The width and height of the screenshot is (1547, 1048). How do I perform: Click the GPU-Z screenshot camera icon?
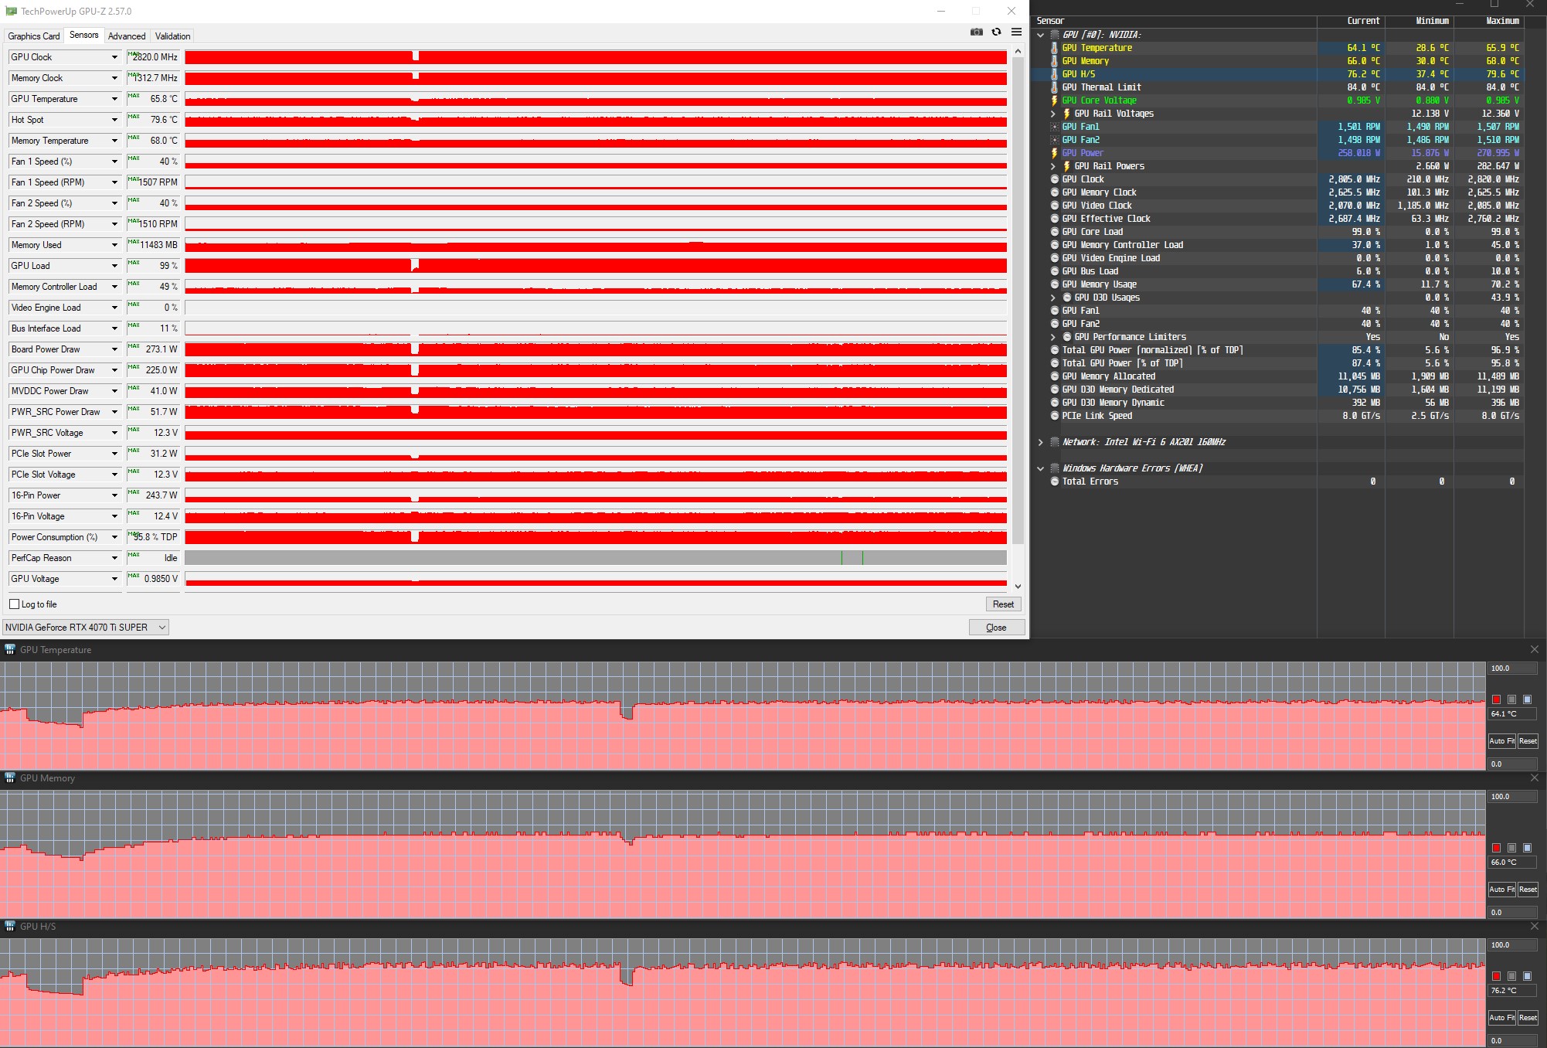pos(977,32)
